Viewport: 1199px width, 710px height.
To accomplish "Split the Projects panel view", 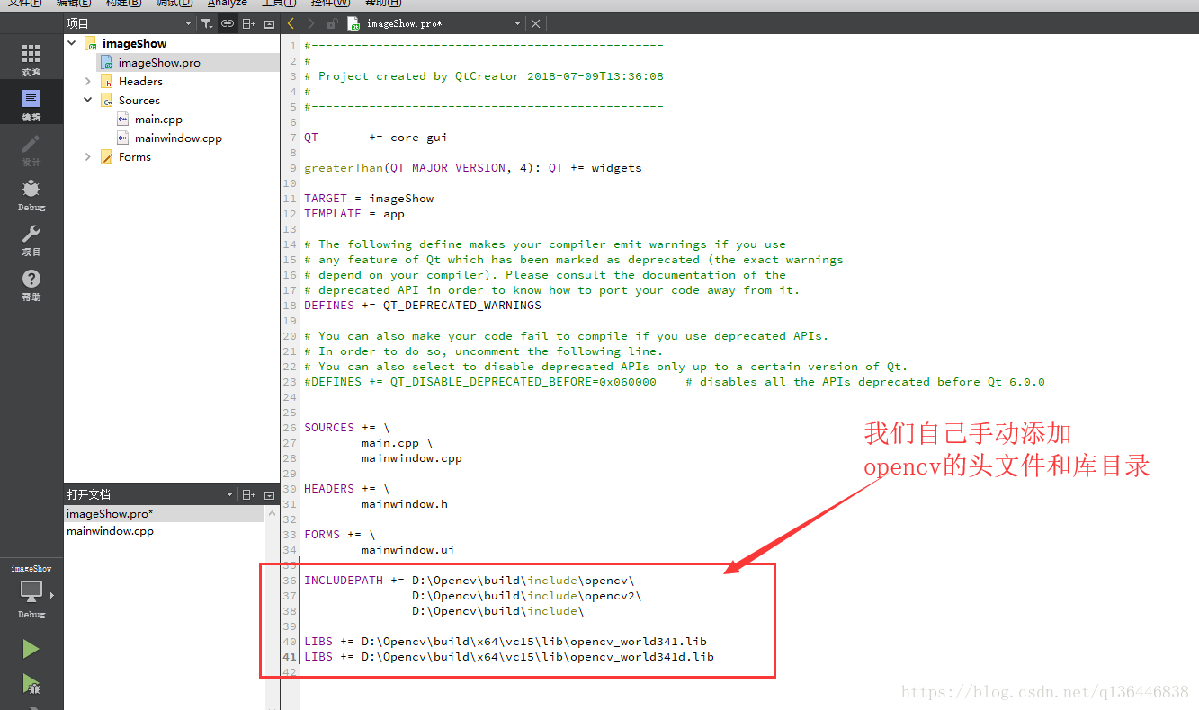I will [x=249, y=23].
